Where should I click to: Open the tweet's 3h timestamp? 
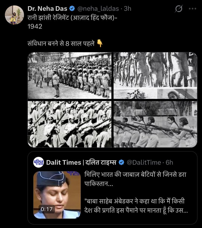point(128,9)
